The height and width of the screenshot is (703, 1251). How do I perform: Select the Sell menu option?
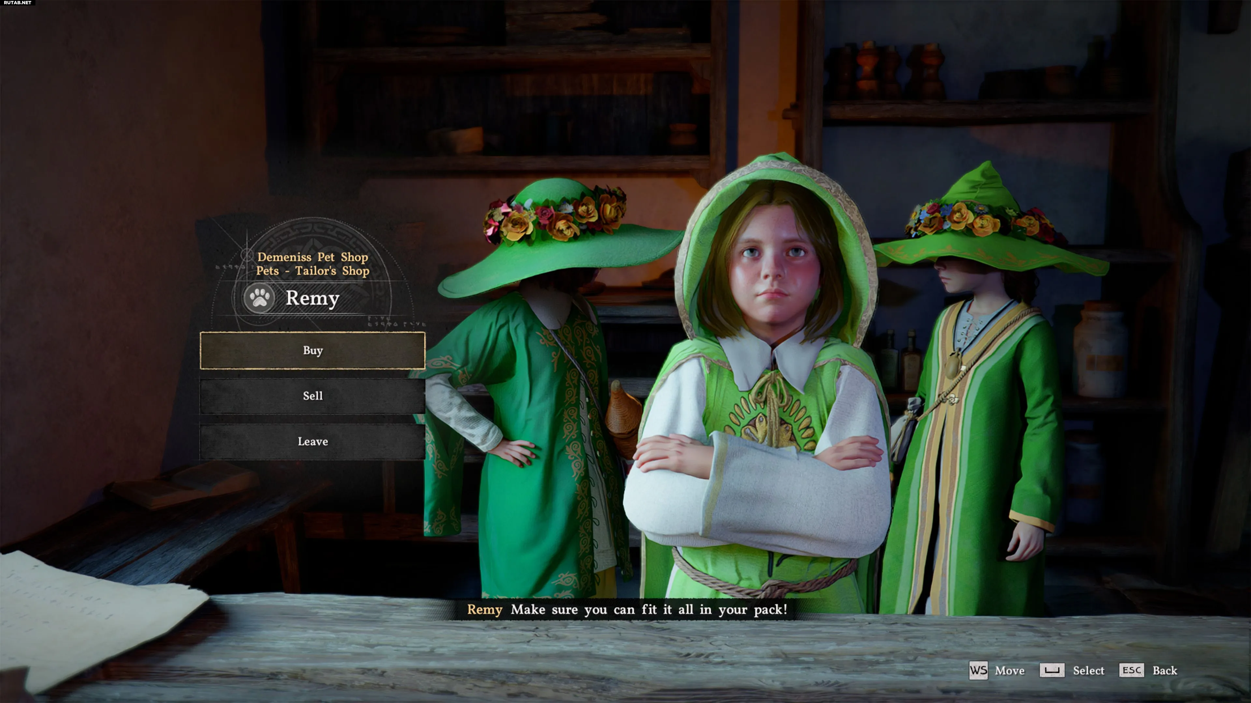point(312,396)
